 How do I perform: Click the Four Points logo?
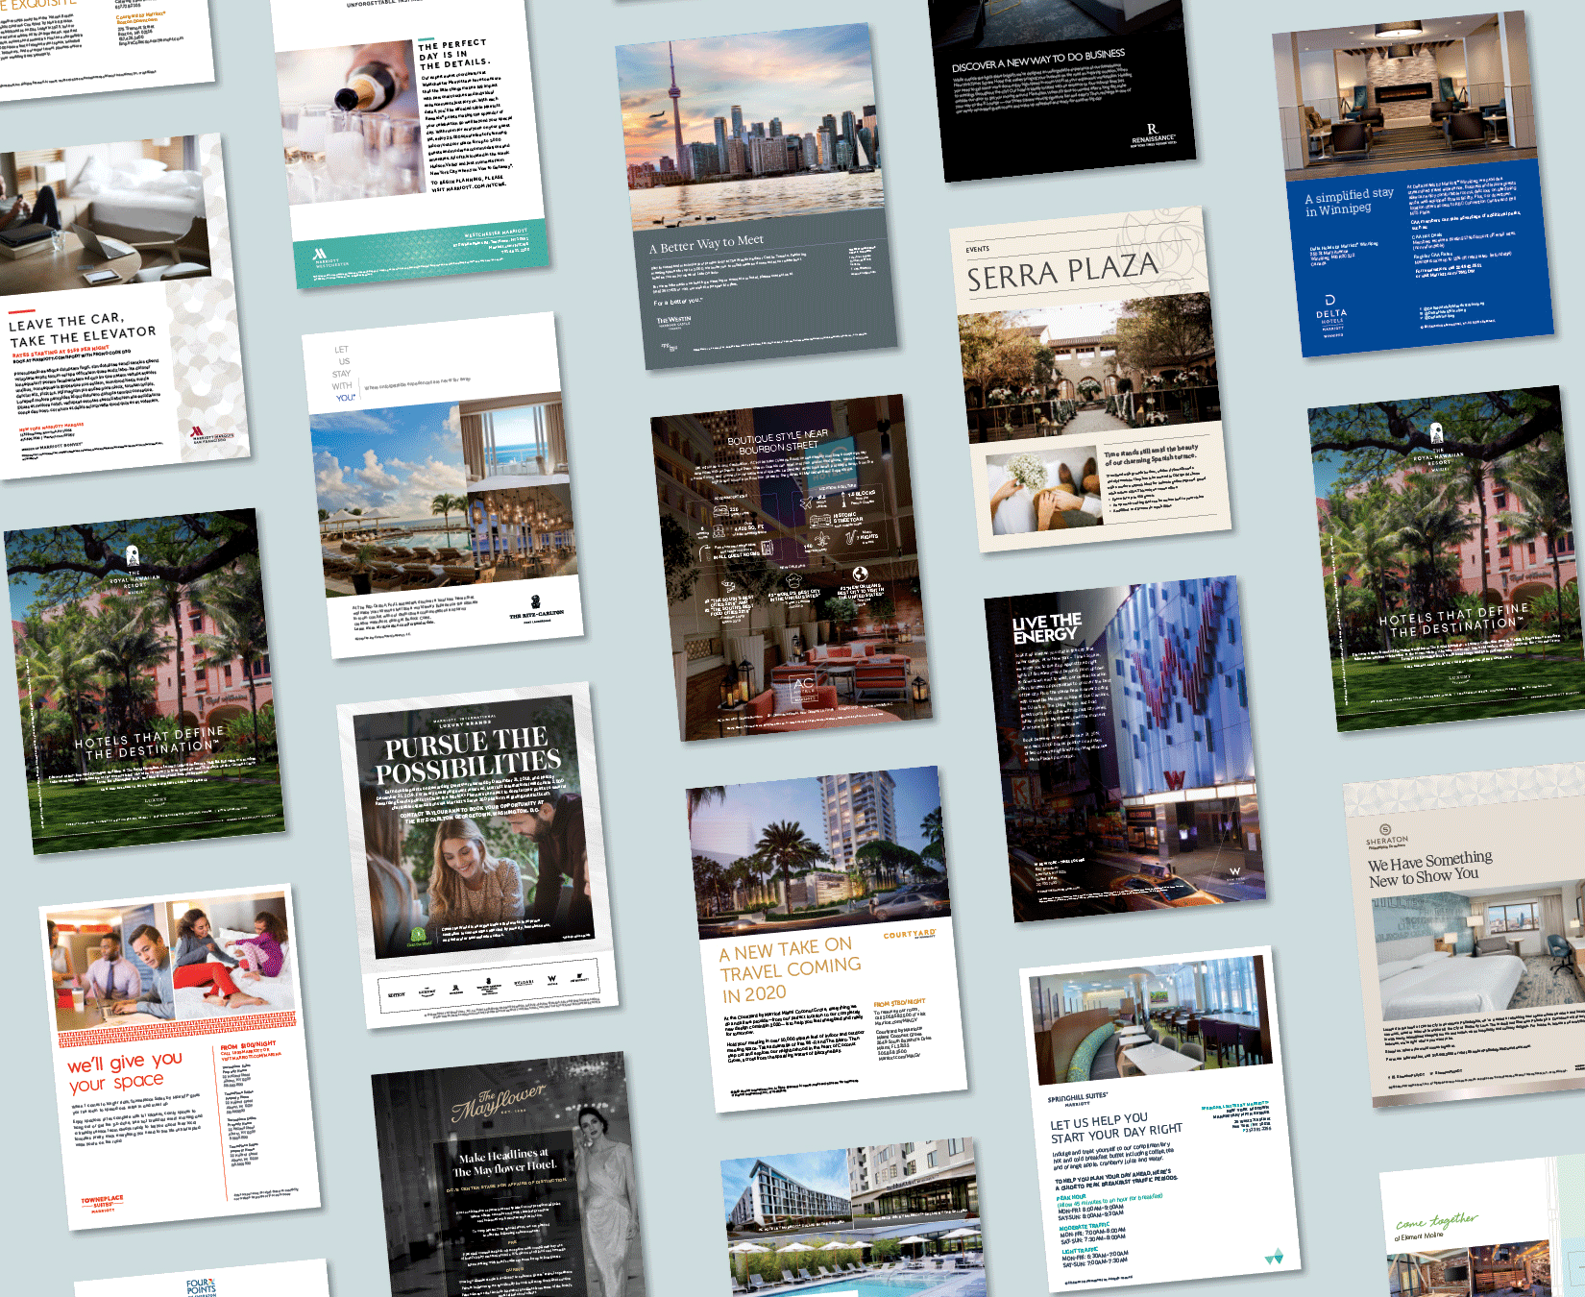(x=202, y=1287)
